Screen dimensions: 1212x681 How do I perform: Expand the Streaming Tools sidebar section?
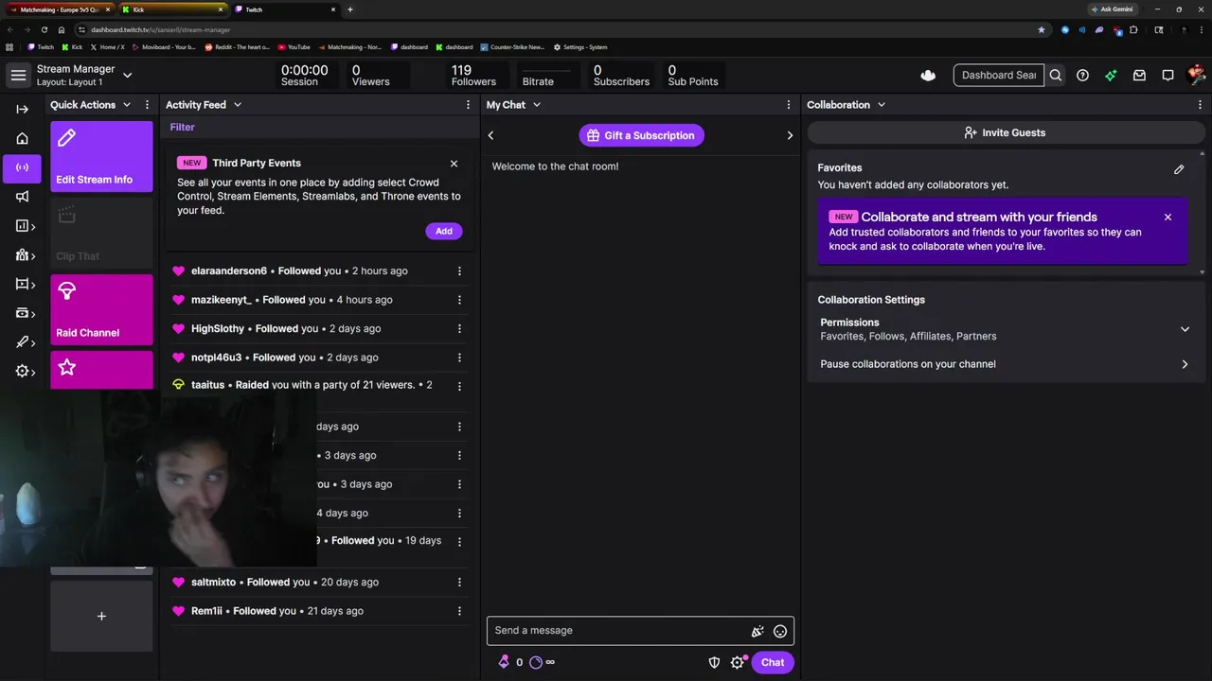click(25, 342)
